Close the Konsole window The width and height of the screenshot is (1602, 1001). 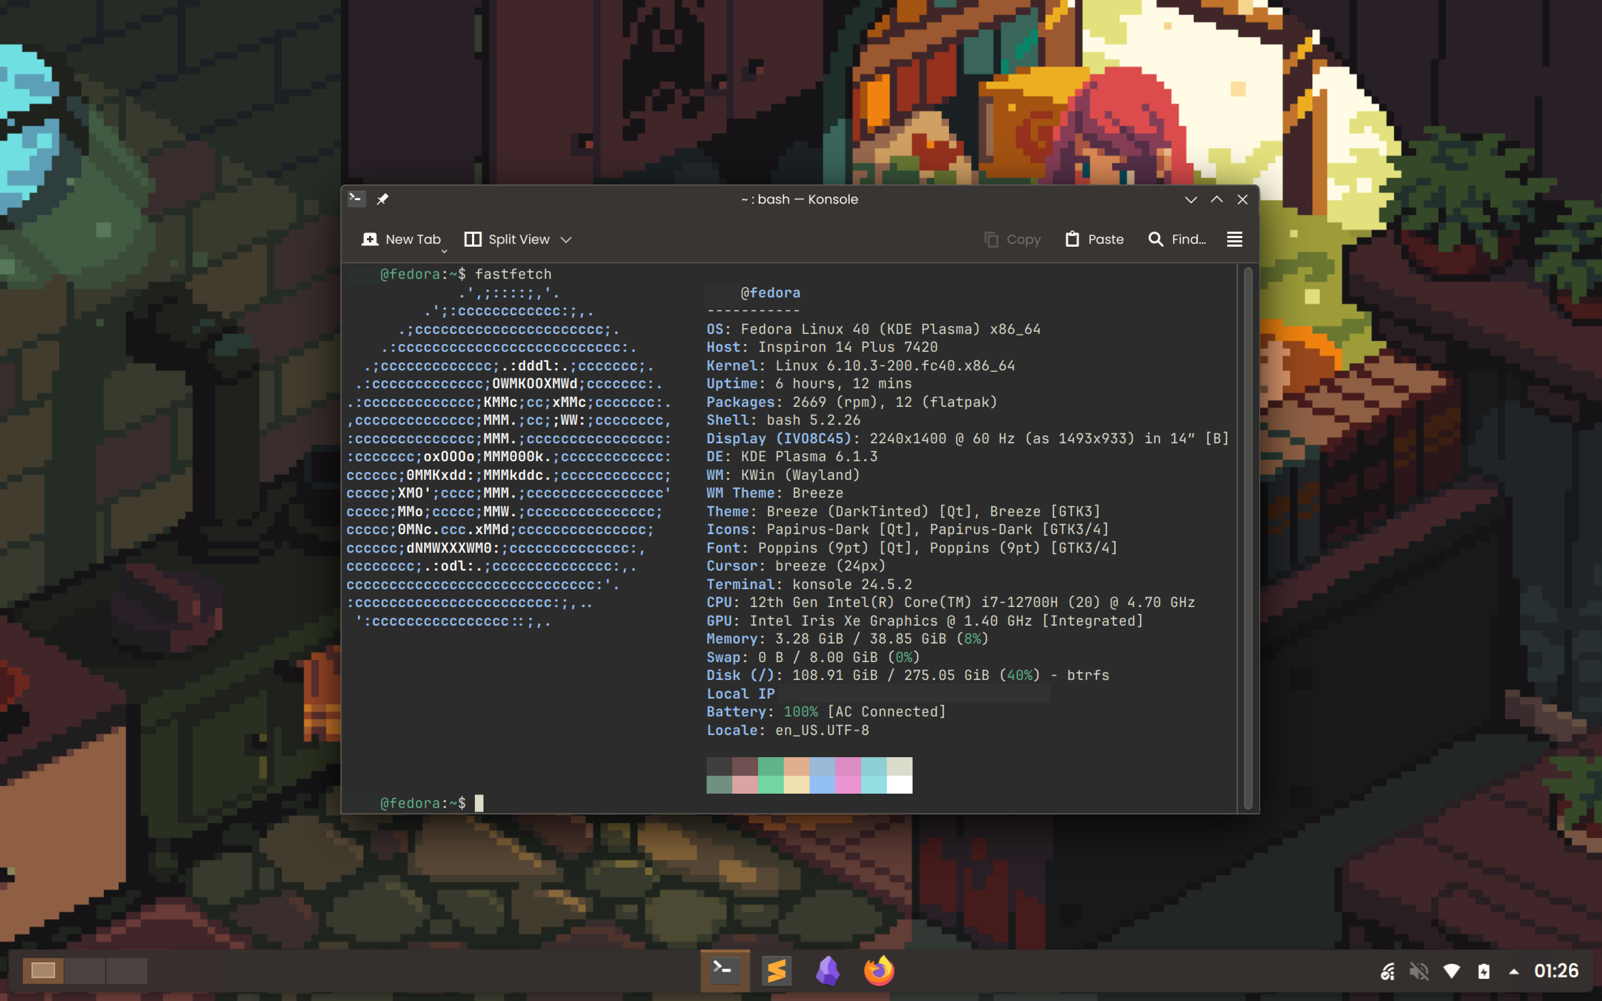click(1243, 199)
